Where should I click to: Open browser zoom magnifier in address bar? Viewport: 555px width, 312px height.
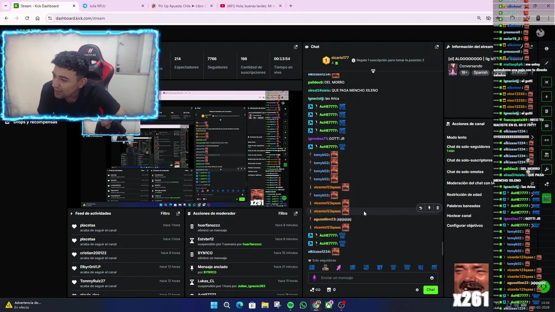click(x=479, y=18)
